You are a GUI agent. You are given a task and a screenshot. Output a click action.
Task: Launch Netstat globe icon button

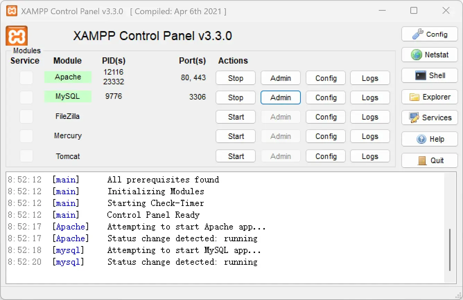coord(429,55)
